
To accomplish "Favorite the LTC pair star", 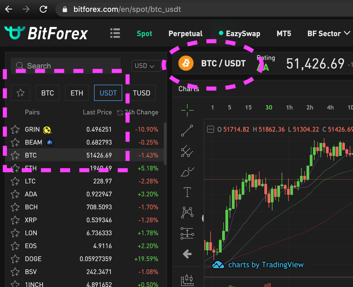I will coord(15,181).
